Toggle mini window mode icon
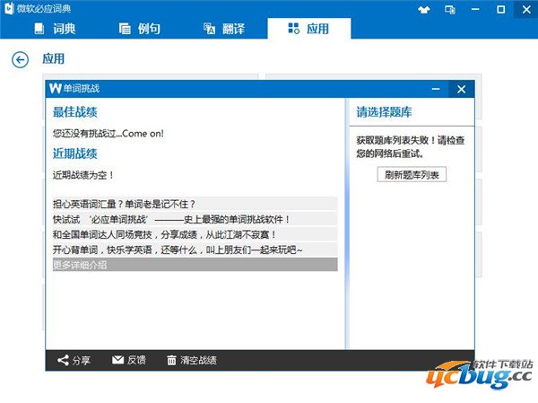 pyautogui.click(x=450, y=10)
